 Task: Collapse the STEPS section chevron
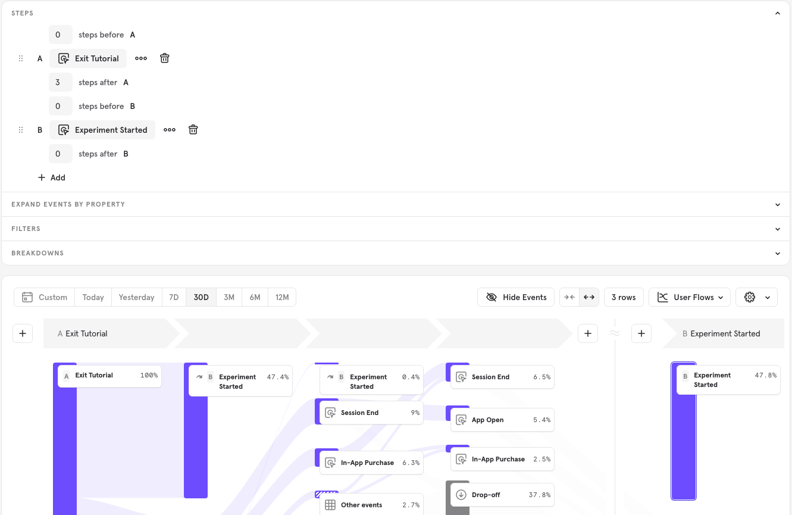click(777, 13)
